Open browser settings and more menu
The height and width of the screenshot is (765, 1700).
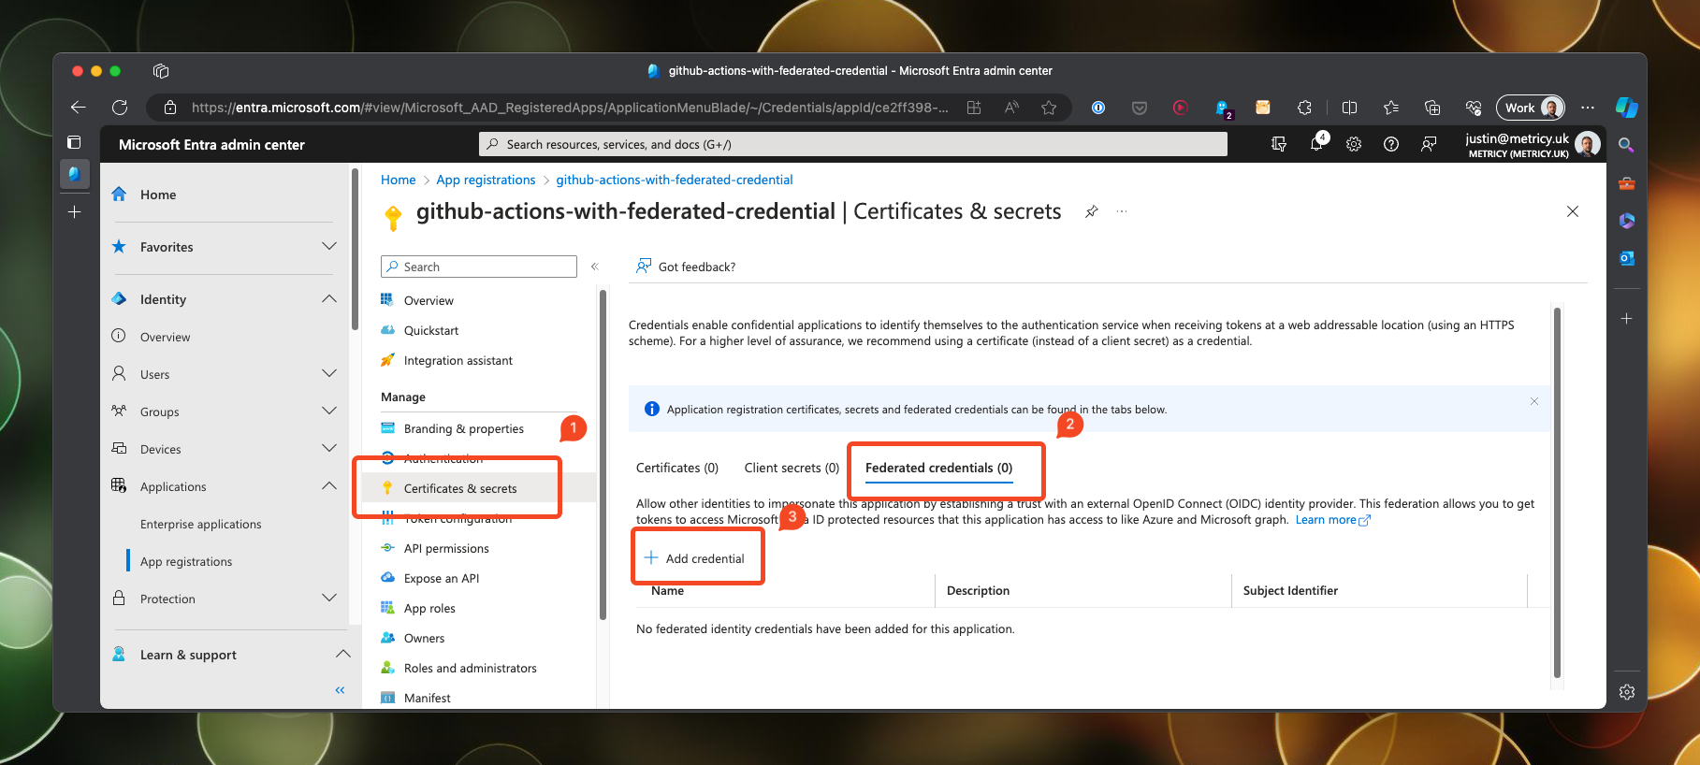pos(1588,108)
